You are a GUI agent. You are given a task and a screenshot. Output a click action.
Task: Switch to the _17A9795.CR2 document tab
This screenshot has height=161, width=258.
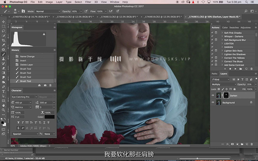point(31,17)
